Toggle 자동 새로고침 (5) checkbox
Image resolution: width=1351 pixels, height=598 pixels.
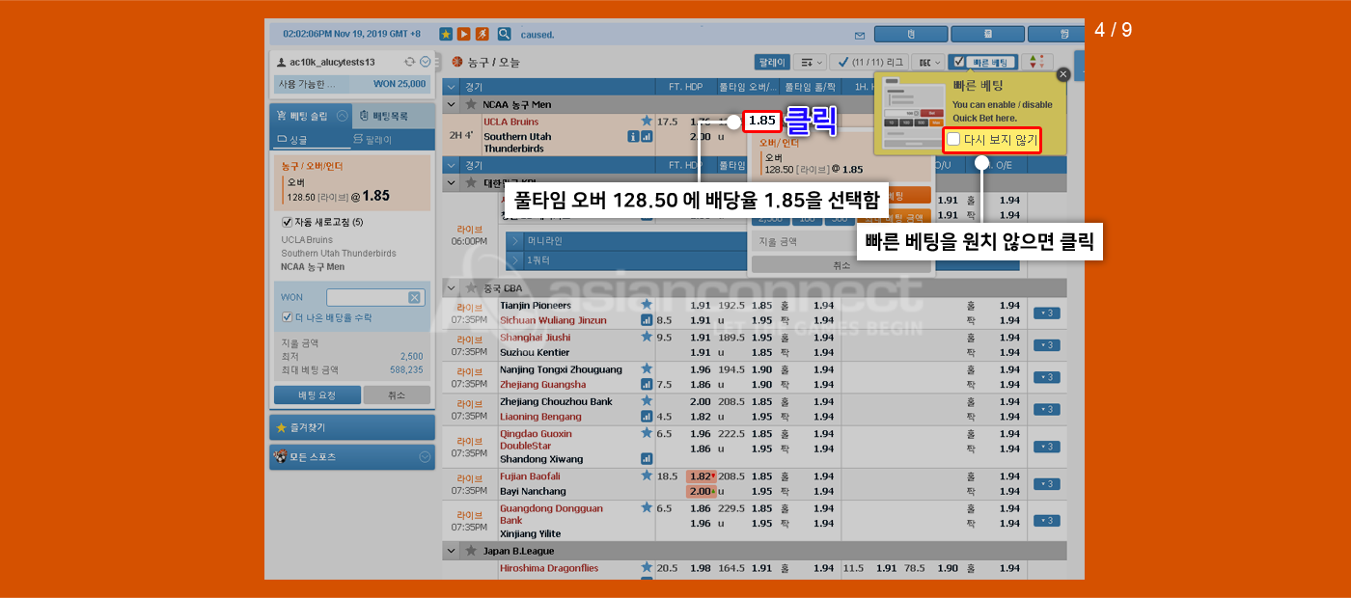click(287, 222)
